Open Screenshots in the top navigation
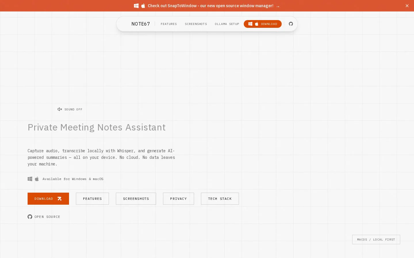414x258 pixels. click(196, 24)
